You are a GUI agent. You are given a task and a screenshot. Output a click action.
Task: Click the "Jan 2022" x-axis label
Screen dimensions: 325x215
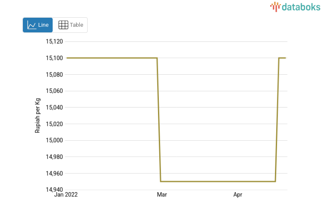pyautogui.click(x=66, y=195)
